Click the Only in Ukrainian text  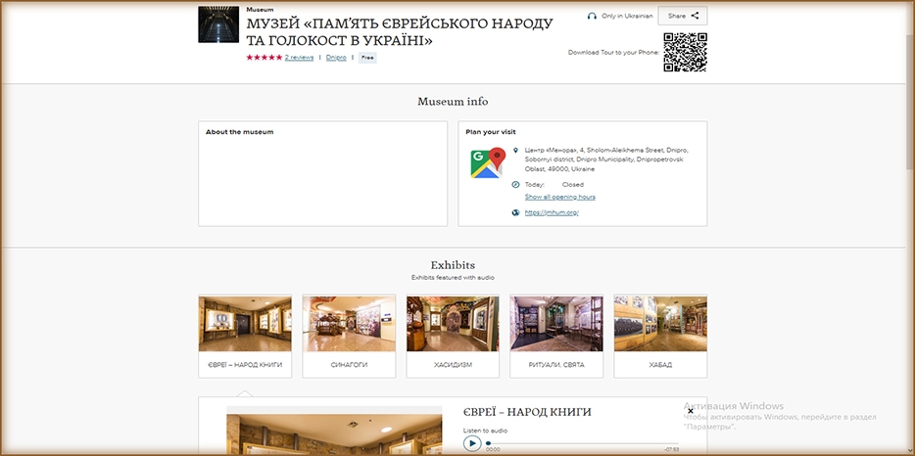tap(627, 17)
